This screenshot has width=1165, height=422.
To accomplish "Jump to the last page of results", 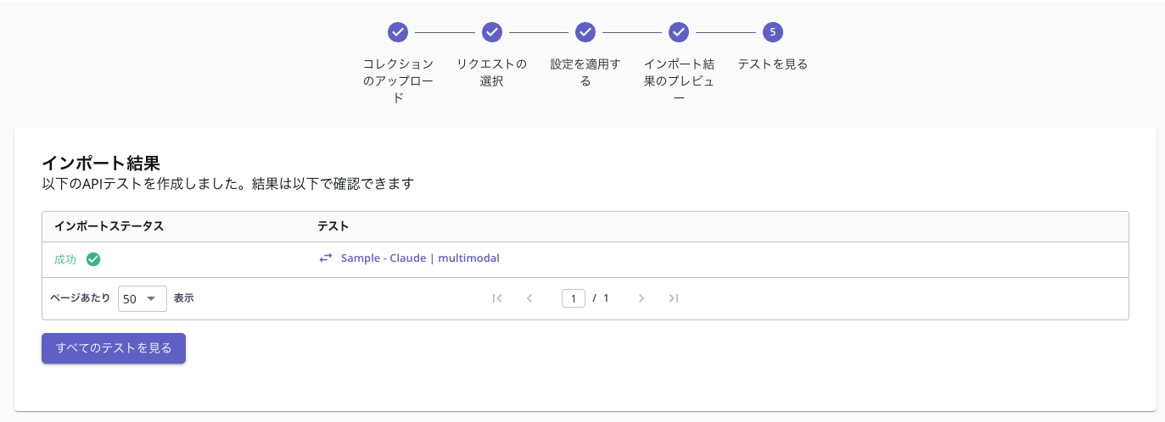I will [674, 298].
